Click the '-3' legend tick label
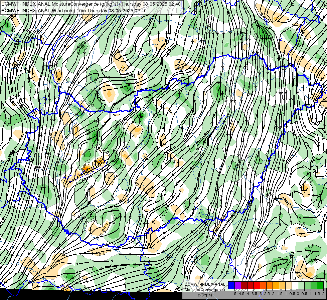The height and width of the screenshot is (300, 327). coord(260,294)
